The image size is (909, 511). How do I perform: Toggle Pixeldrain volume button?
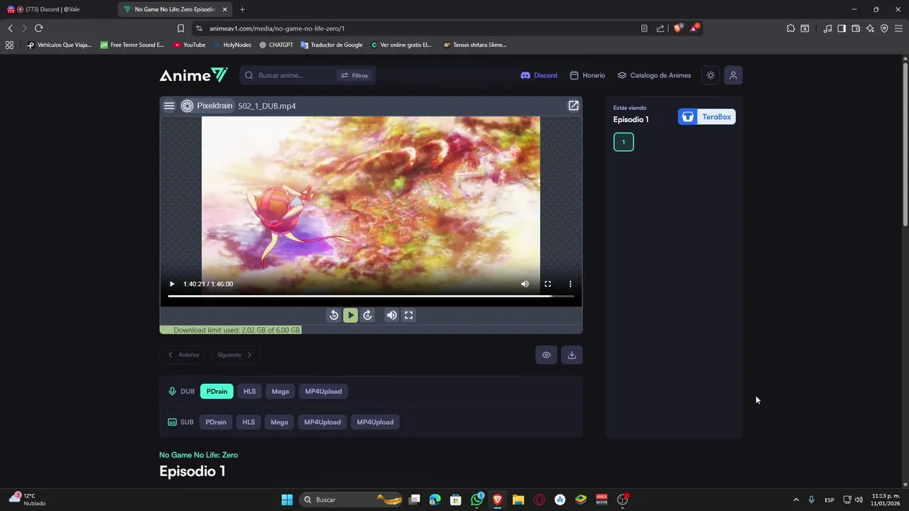click(x=391, y=315)
